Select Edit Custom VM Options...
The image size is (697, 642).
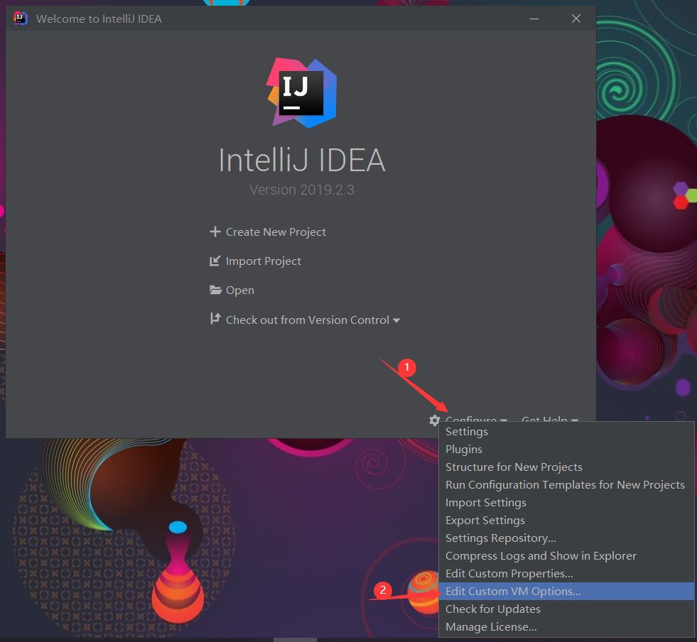566,592
